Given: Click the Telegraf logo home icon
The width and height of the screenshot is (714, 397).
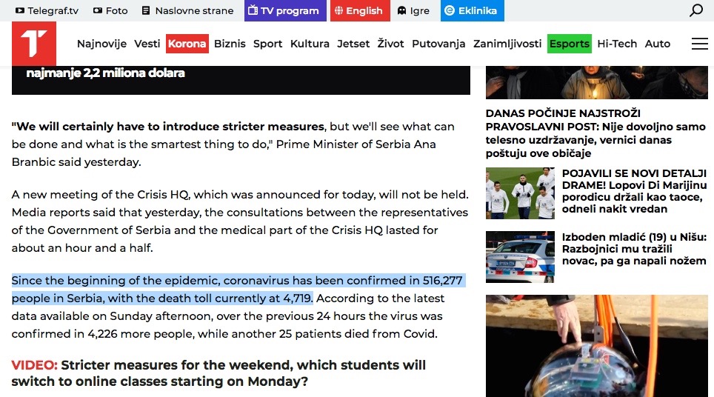Looking at the screenshot, I should tap(34, 44).
